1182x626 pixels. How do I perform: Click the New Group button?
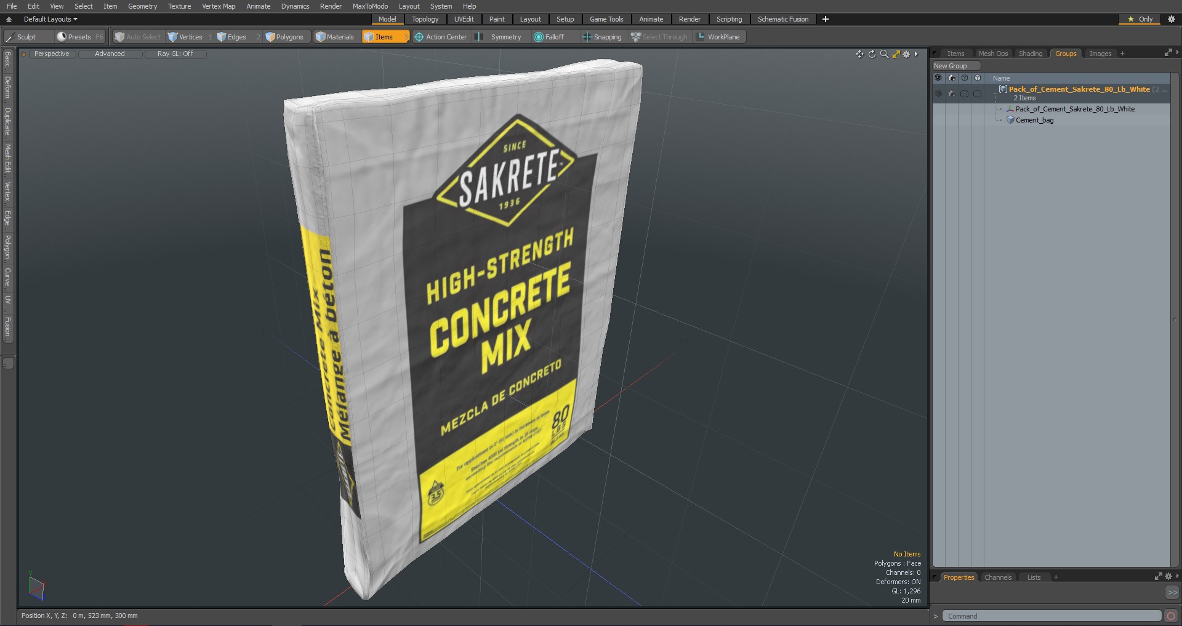click(x=956, y=66)
